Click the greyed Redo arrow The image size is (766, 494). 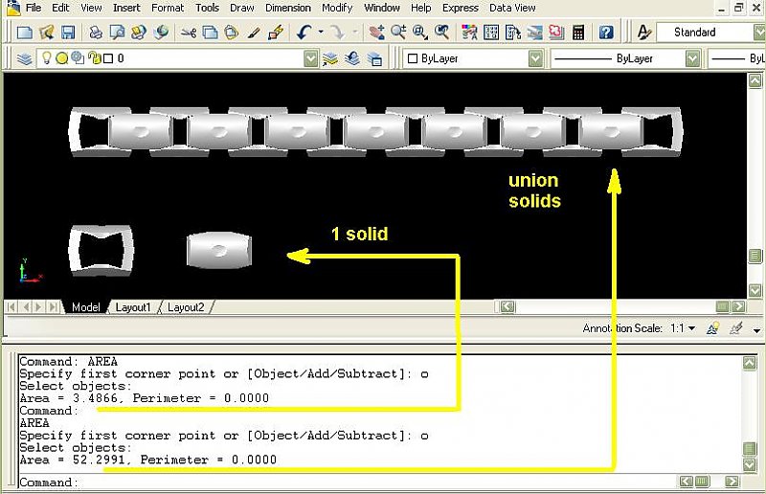point(337,33)
